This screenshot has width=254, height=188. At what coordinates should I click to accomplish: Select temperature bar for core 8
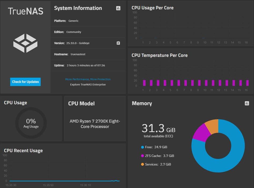(193, 83)
